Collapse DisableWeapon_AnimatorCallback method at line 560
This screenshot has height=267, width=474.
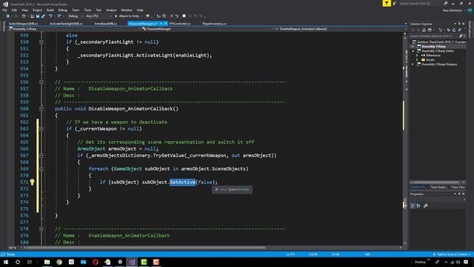tap(41, 109)
